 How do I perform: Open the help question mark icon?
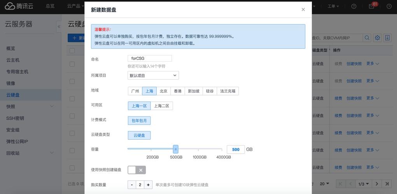pyautogui.click(x=354, y=6)
